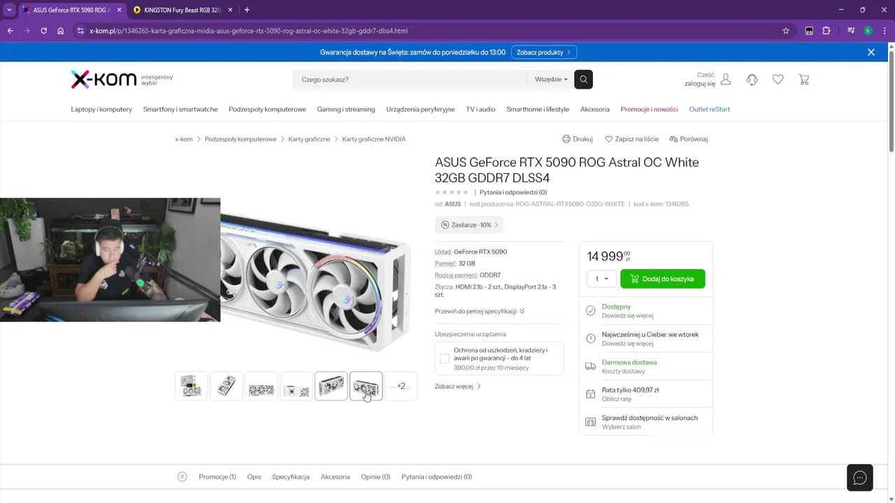Jump to Specyfikacja section tab
This screenshot has width=895, height=503.
tap(291, 476)
